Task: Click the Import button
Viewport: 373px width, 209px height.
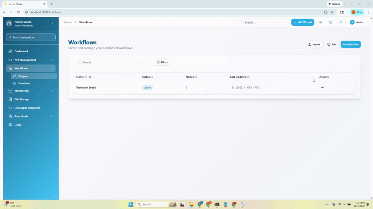Action: [314, 44]
